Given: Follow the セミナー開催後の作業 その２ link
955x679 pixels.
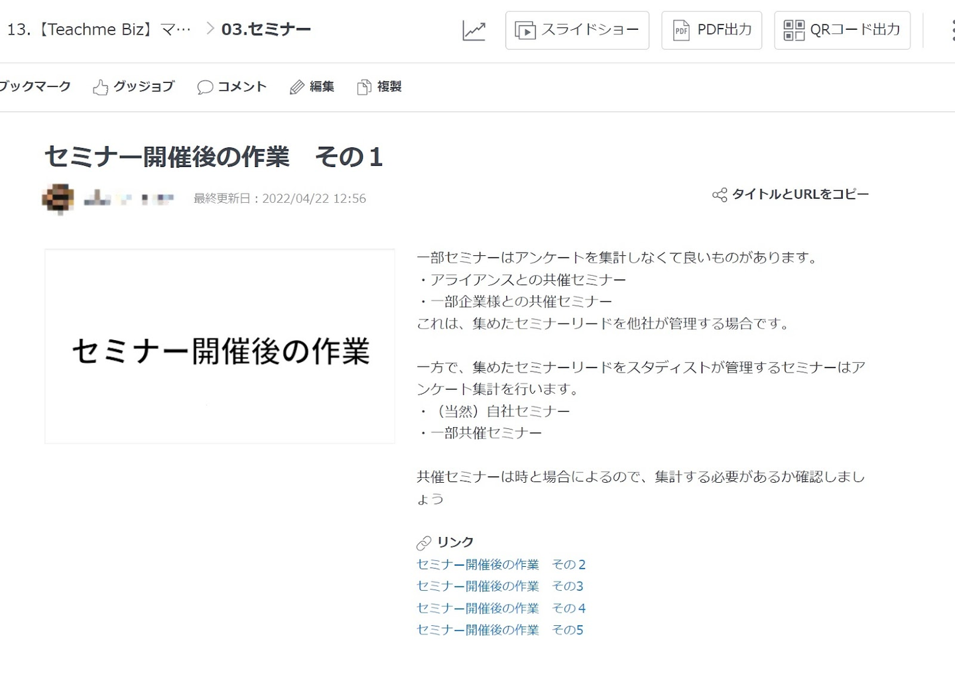Looking at the screenshot, I should pos(501,564).
